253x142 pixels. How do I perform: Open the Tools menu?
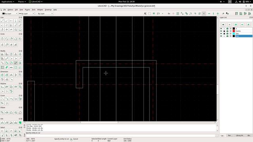coord(34,10)
